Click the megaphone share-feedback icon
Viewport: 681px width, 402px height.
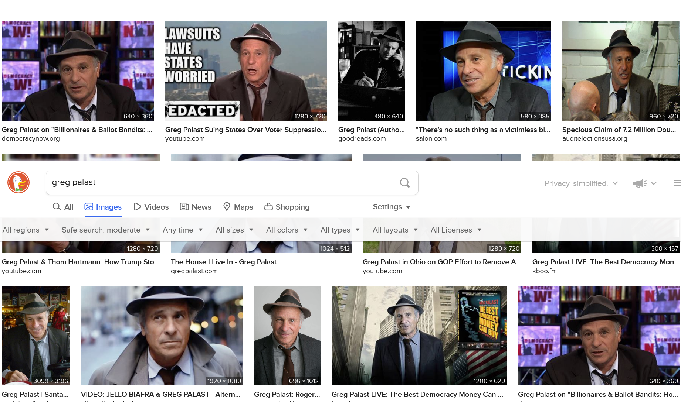click(x=640, y=183)
